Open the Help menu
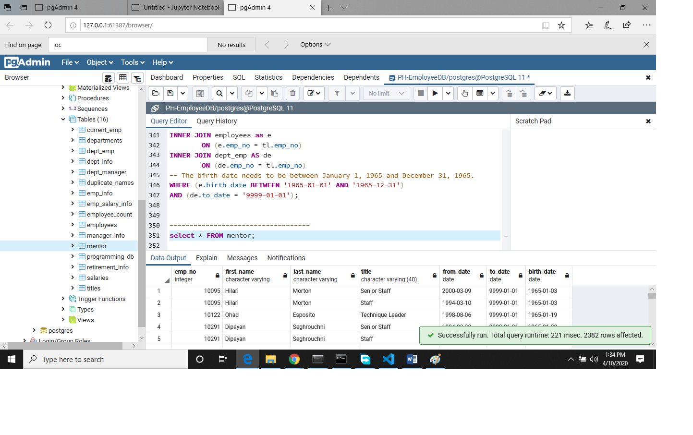This screenshot has width=693, height=435. pyautogui.click(x=162, y=62)
